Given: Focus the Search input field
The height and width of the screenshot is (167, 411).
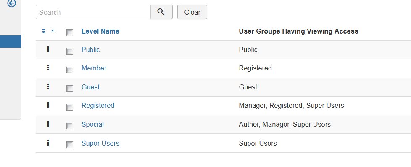Looking at the screenshot, I should point(93,12).
